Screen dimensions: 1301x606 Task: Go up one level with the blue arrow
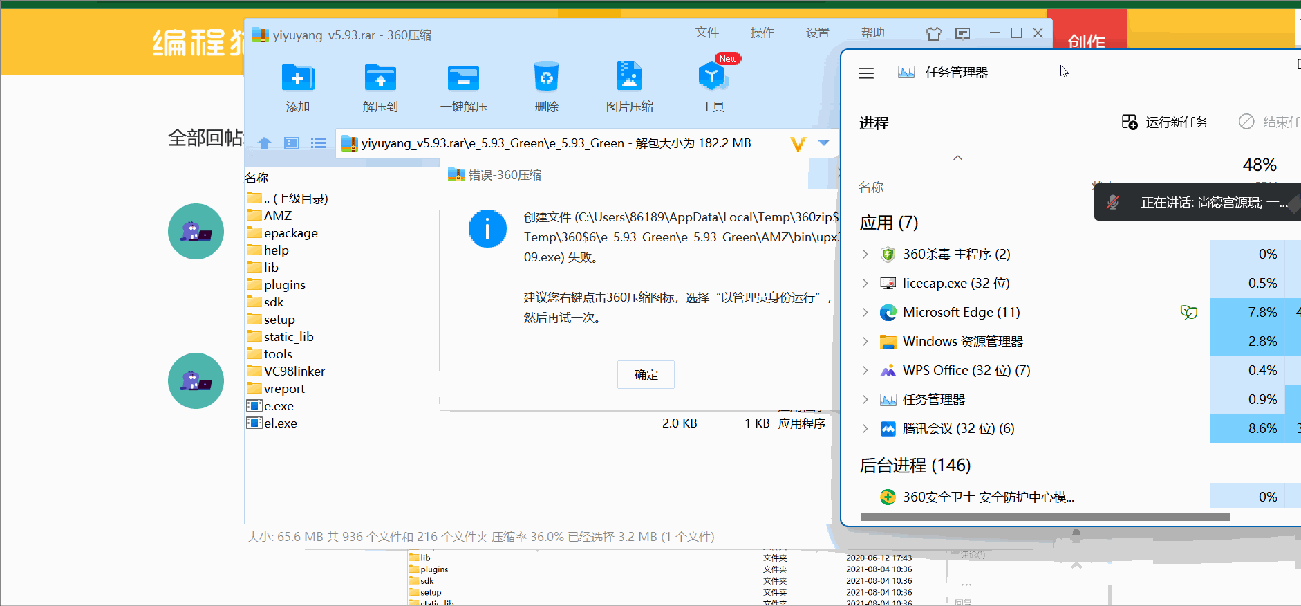(264, 143)
